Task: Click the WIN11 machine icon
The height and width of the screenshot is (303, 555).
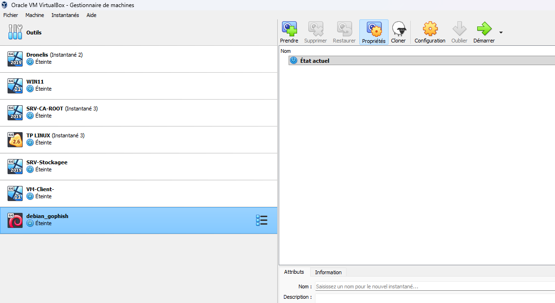Action: [15, 85]
